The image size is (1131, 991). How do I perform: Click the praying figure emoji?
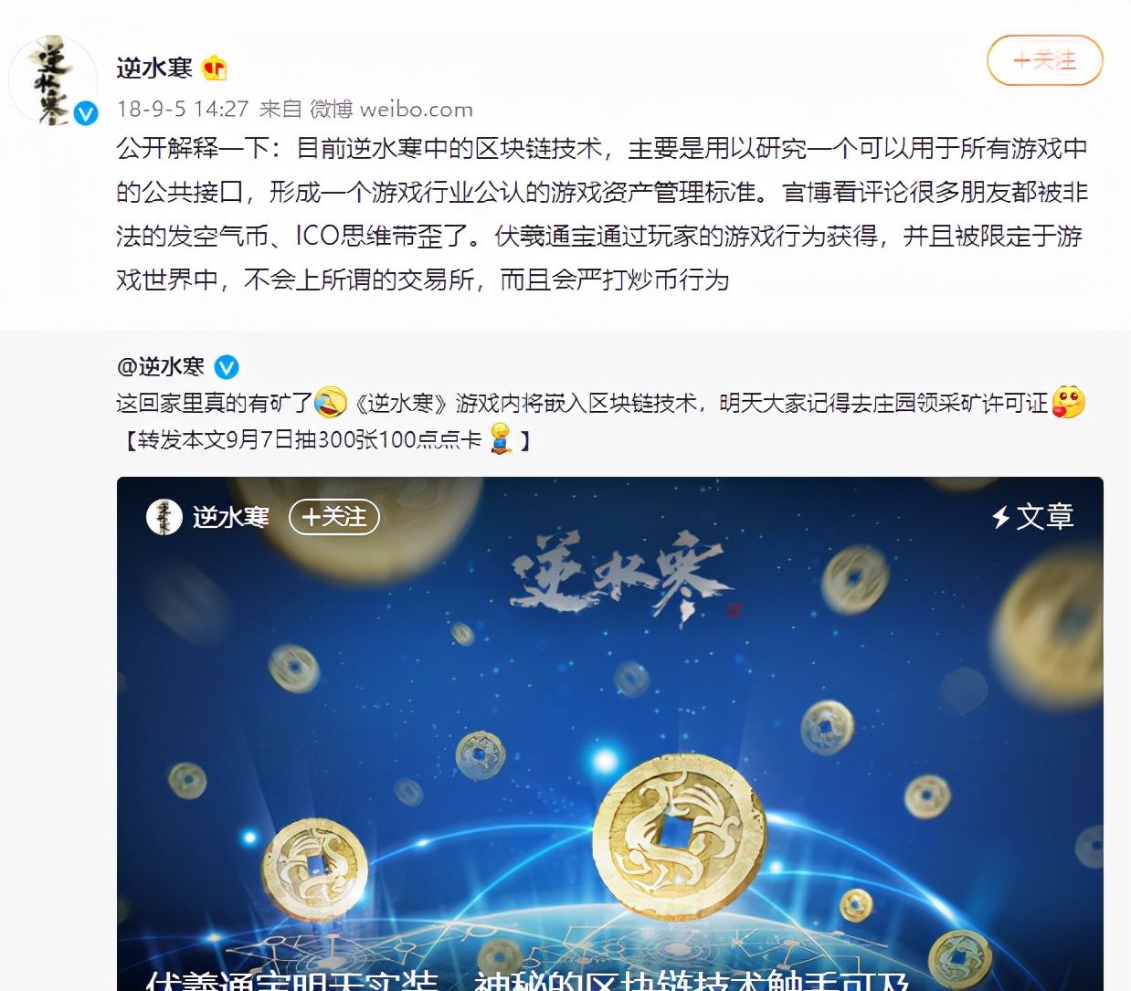tap(501, 438)
